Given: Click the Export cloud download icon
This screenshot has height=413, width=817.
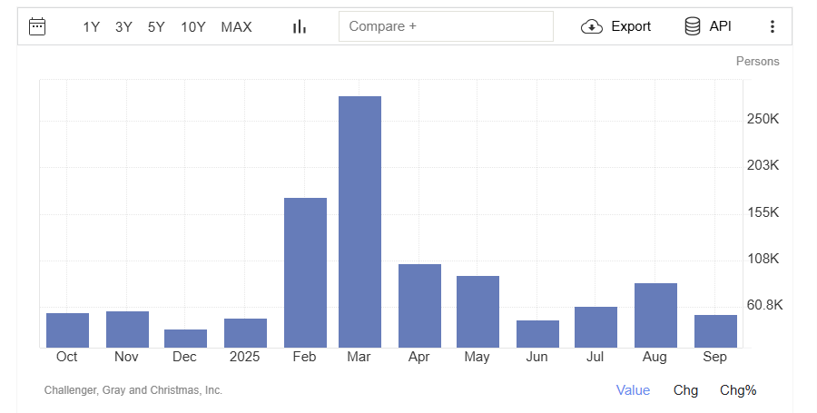Looking at the screenshot, I should pos(592,26).
